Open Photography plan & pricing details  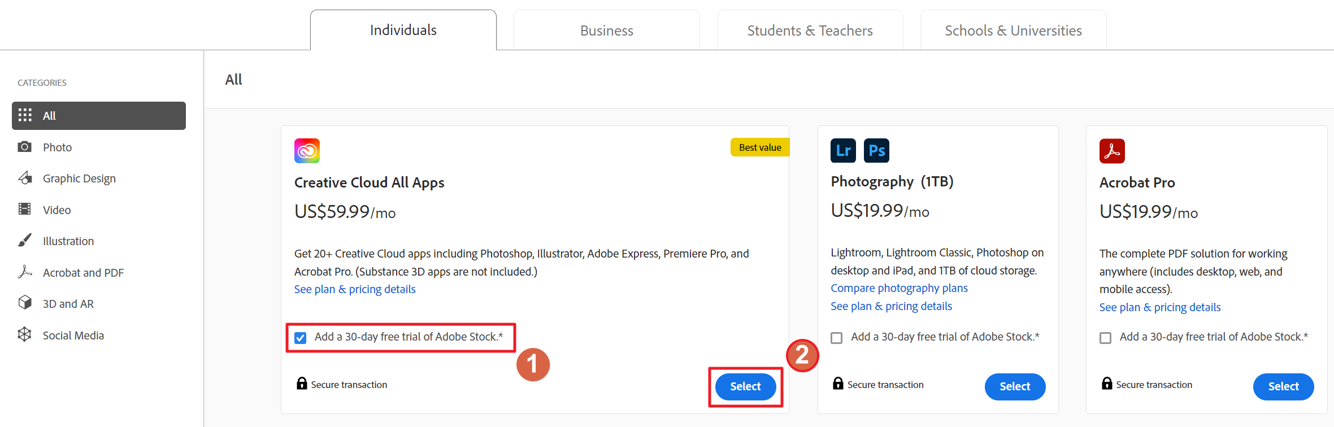pyautogui.click(x=891, y=306)
